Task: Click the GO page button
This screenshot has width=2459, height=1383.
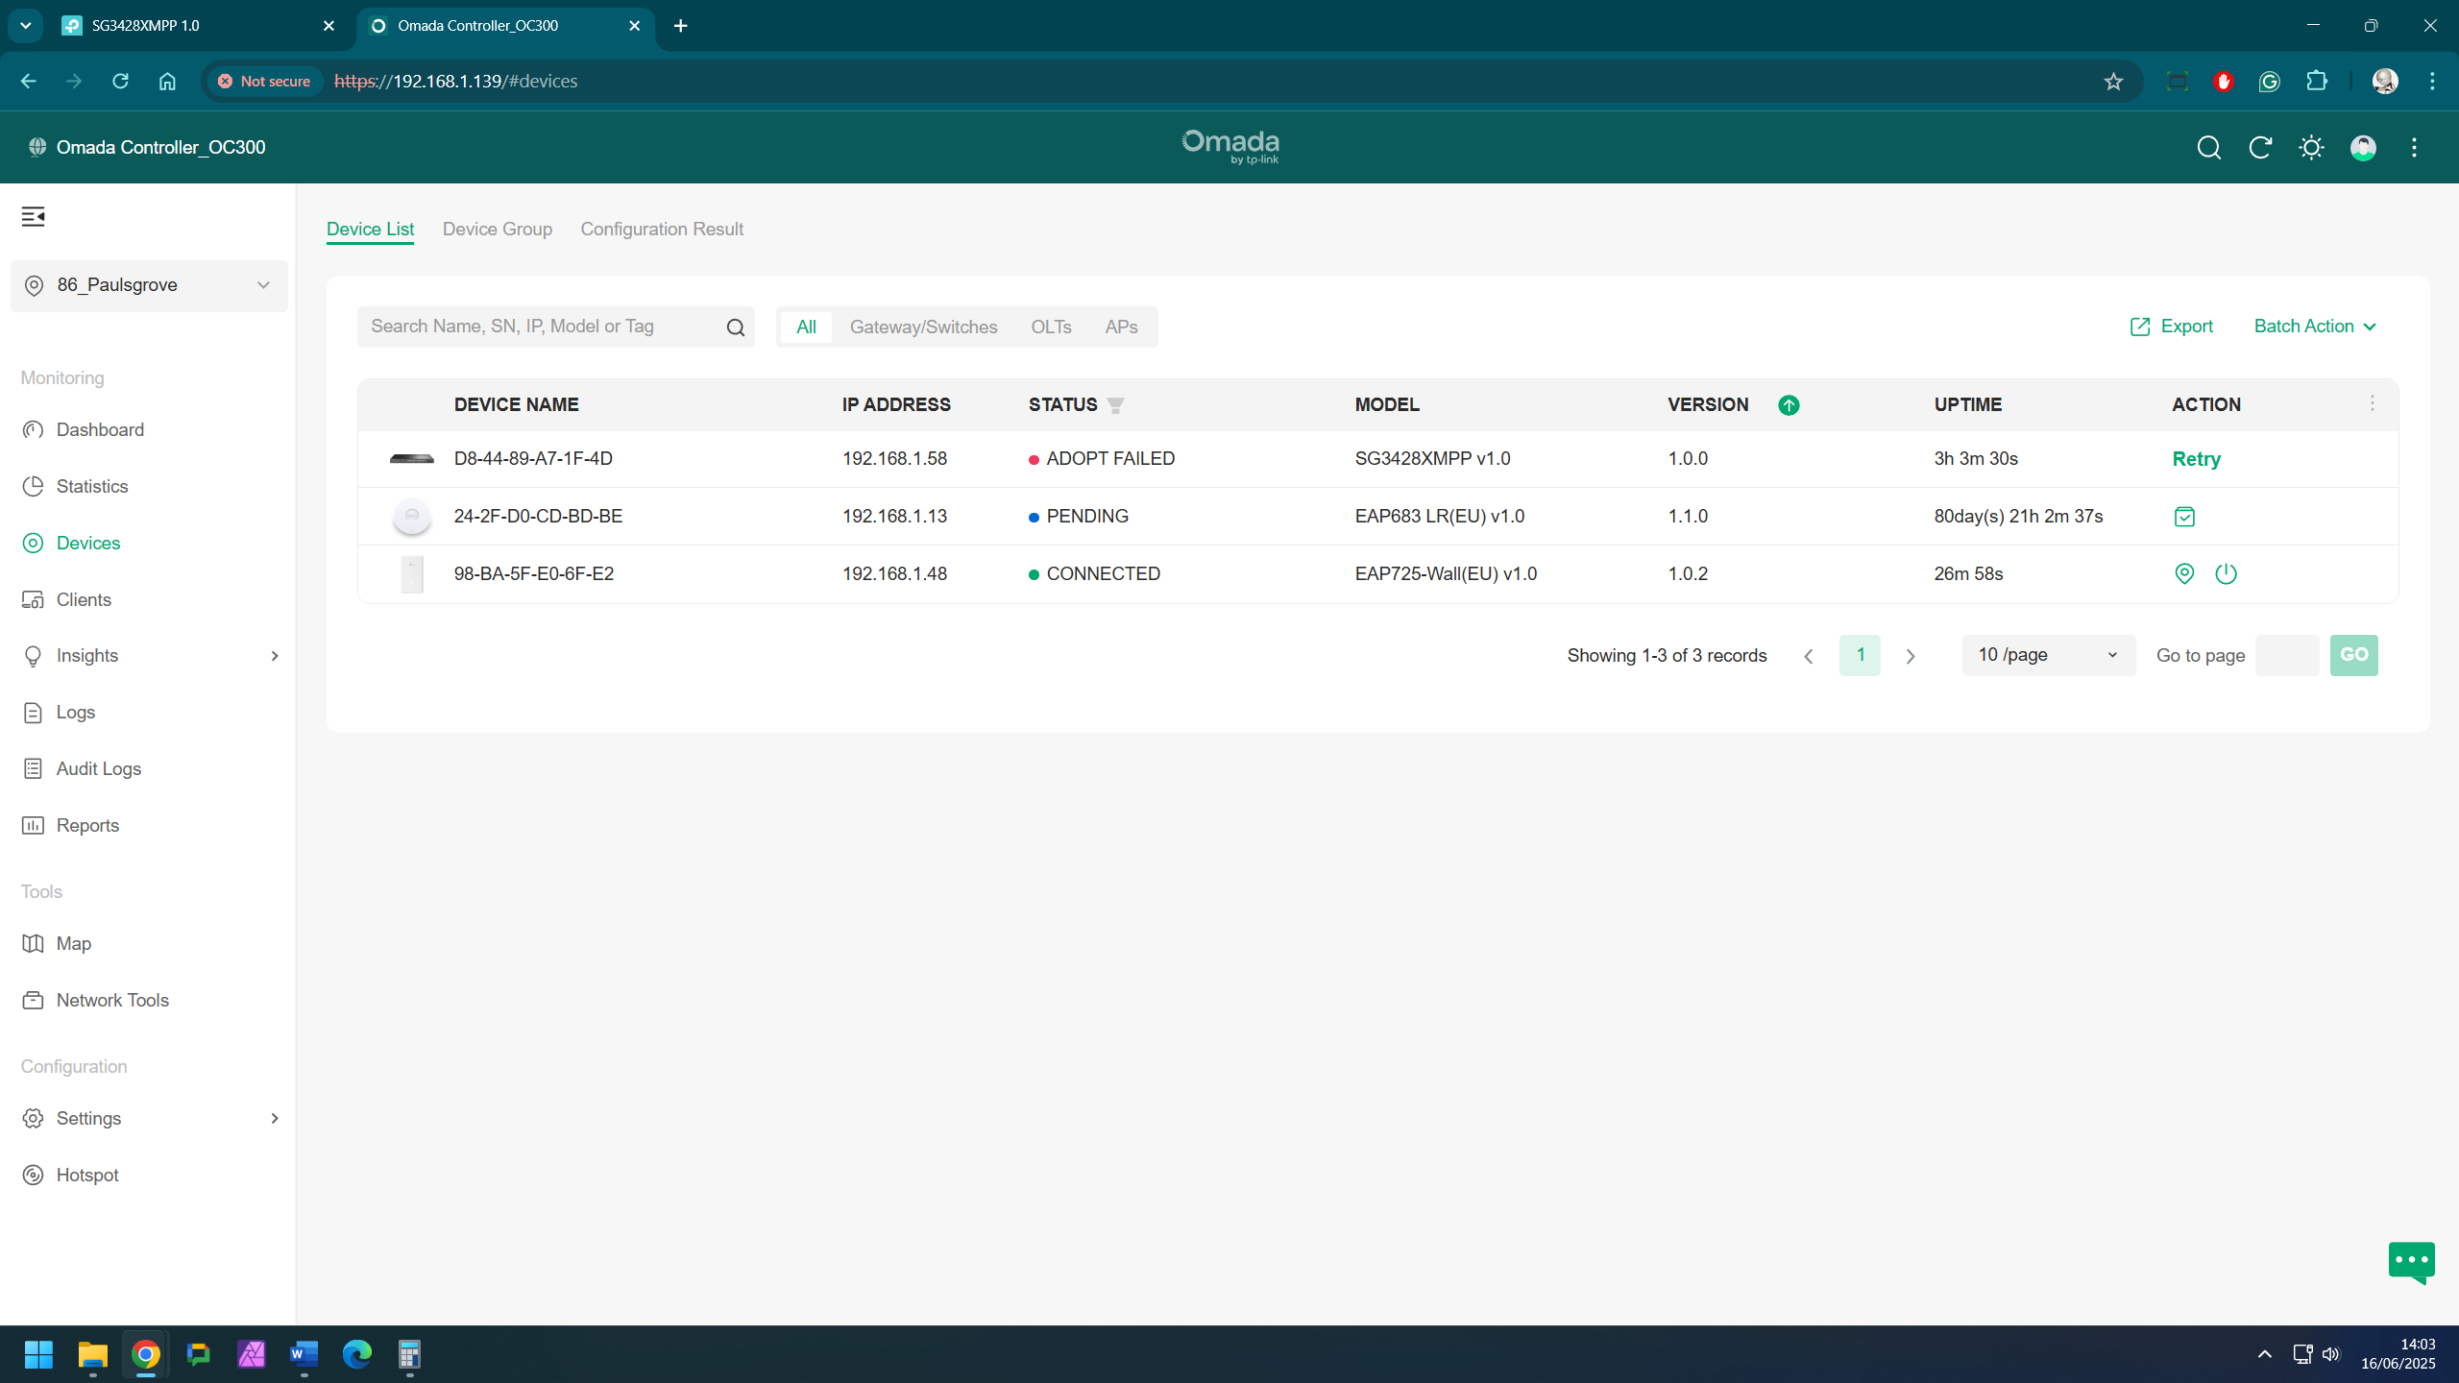Action: pyautogui.click(x=2353, y=655)
